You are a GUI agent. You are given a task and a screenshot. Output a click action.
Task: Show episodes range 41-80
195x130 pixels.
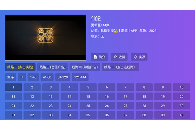[47, 77]
